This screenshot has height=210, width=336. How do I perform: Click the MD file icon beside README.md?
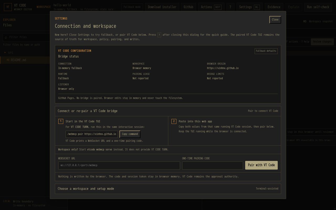click(8, 60)
